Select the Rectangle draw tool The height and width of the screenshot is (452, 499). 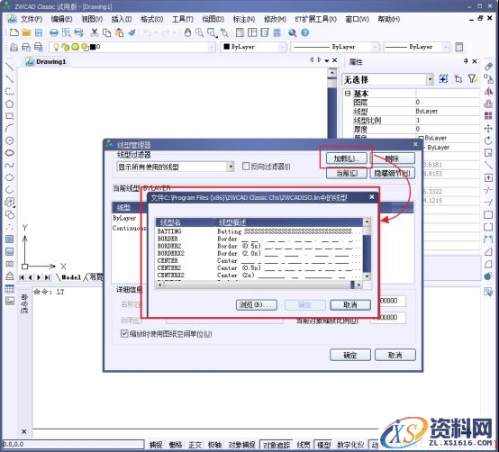pyautogui.click(x=10, y=116)
